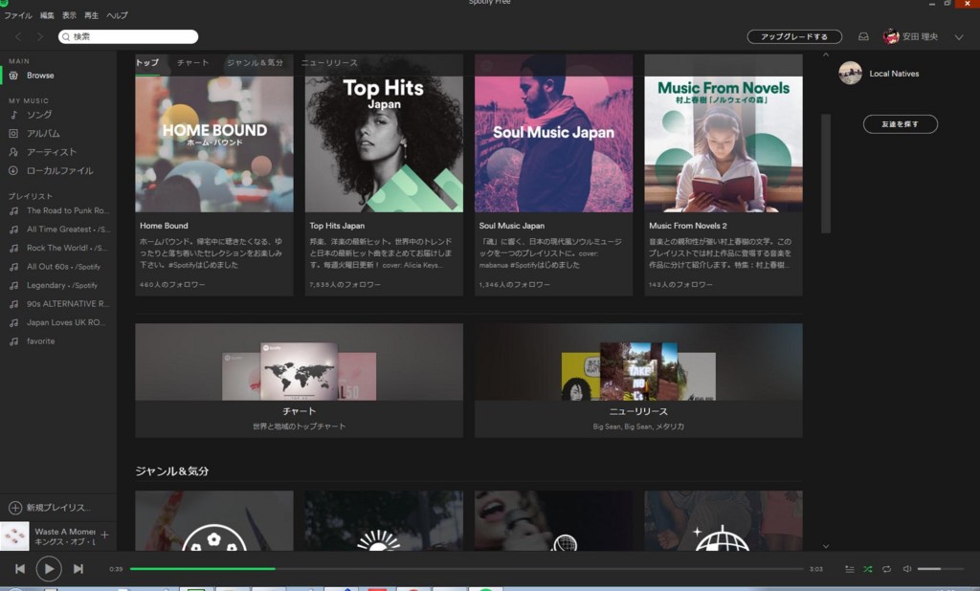
Task: Toggle shuffle playback
Action: click(867, 569)
